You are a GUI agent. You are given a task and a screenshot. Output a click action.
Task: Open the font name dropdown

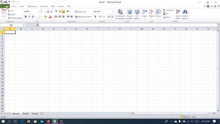point(39,11)
